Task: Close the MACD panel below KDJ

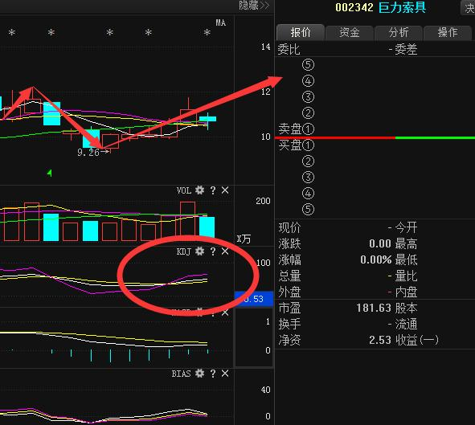Action: click(225, 313)
